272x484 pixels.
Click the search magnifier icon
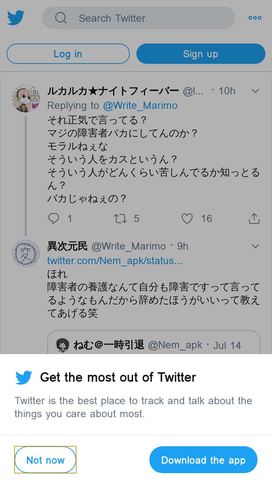click(61, 18)
